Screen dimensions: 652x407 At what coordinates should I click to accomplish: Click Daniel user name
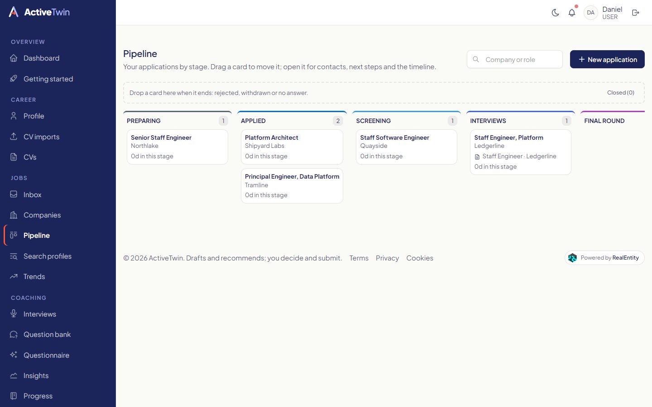pos(612,9)
